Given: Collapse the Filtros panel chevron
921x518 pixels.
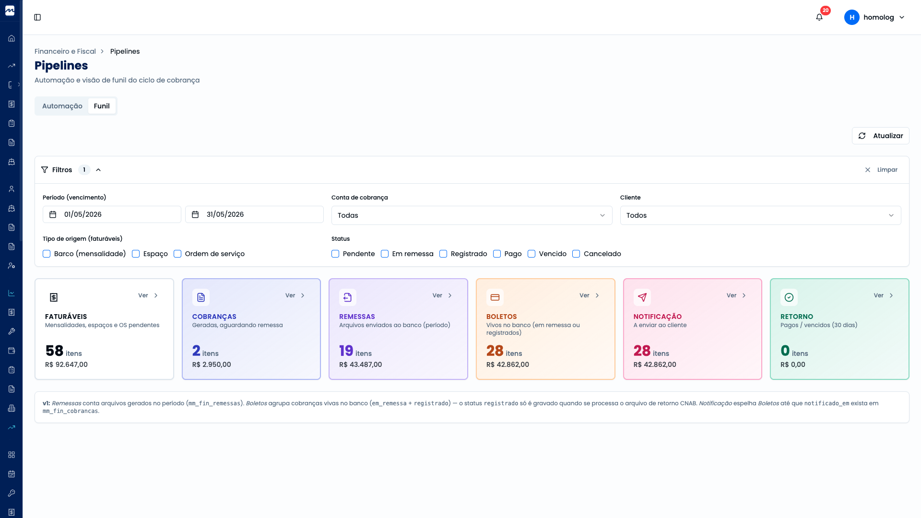Looking at the screenshot, I should [98, 170].
